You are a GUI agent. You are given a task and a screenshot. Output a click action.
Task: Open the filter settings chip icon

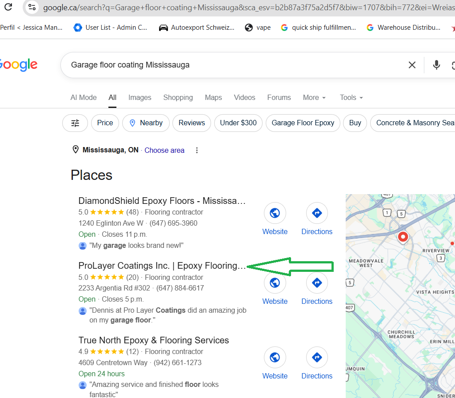point(75,123)
